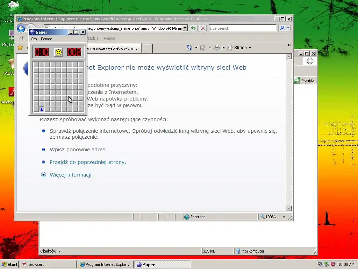Viewport: 358px width, 269px height.
Task: Open the Strona menu button
Action: 239,48
